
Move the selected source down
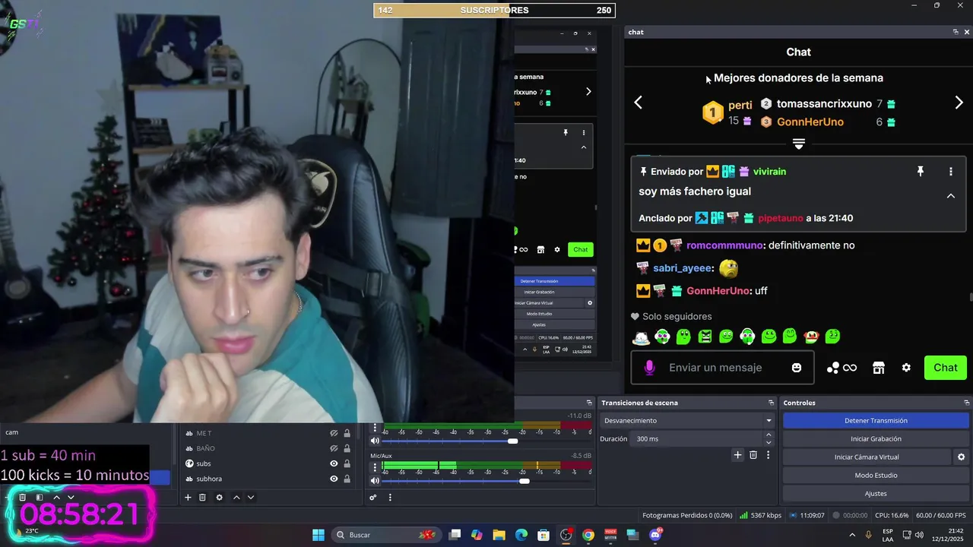click(x=251, y=498)
